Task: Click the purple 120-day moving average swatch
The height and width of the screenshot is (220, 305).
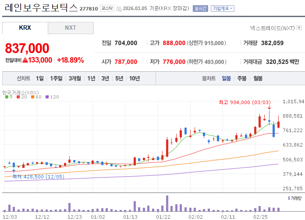Action: click(x=47, y=97)
